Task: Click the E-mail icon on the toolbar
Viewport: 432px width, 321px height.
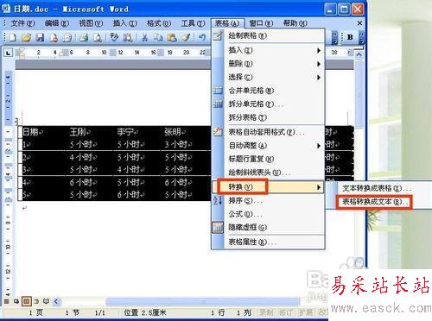Action: pyautogui.click(x=67, y=37)
